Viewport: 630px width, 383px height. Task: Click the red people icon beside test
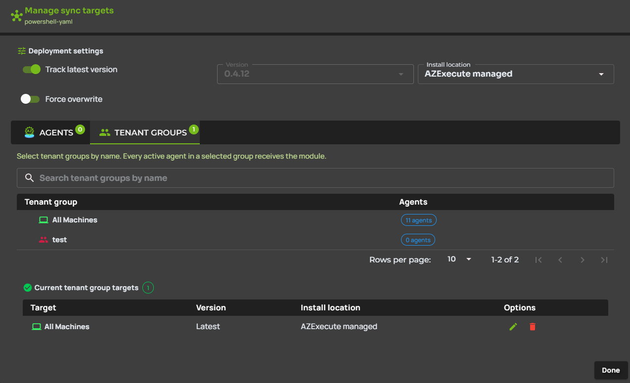coord(44,240)
